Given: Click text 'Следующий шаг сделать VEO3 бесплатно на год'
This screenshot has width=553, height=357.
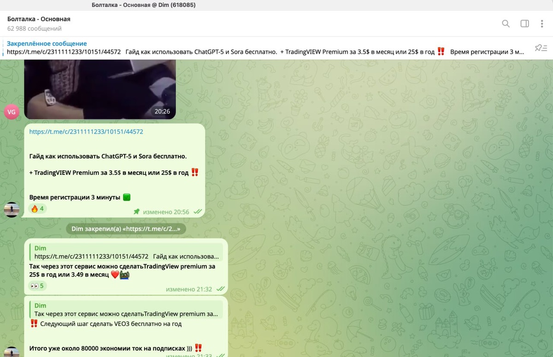Looking at the screenshot, I should [111, 324].
